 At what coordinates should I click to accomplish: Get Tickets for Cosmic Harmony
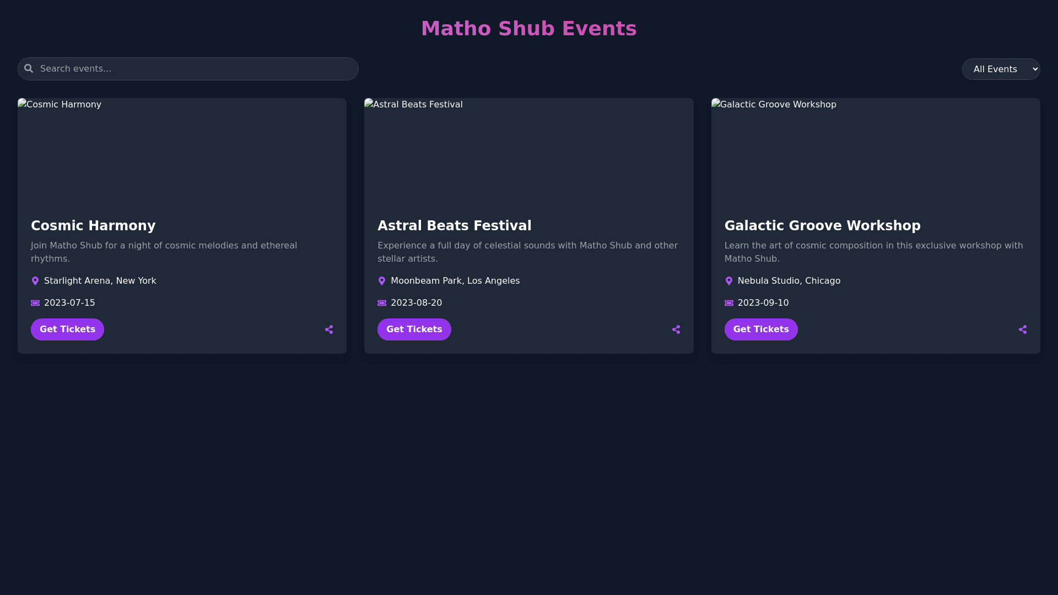(67, 329)
